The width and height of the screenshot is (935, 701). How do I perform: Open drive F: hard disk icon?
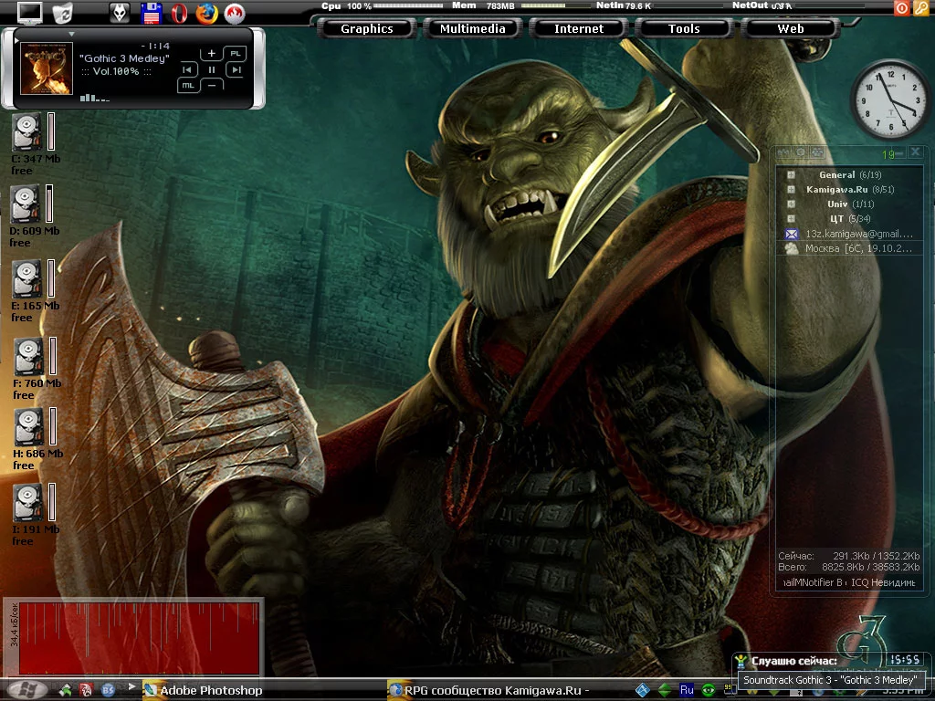28,356
